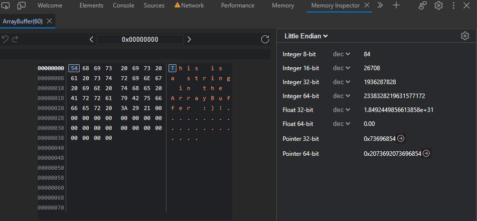Toggle device emulation icon
Screen dimensions: 477x221
tap(21, 5)
